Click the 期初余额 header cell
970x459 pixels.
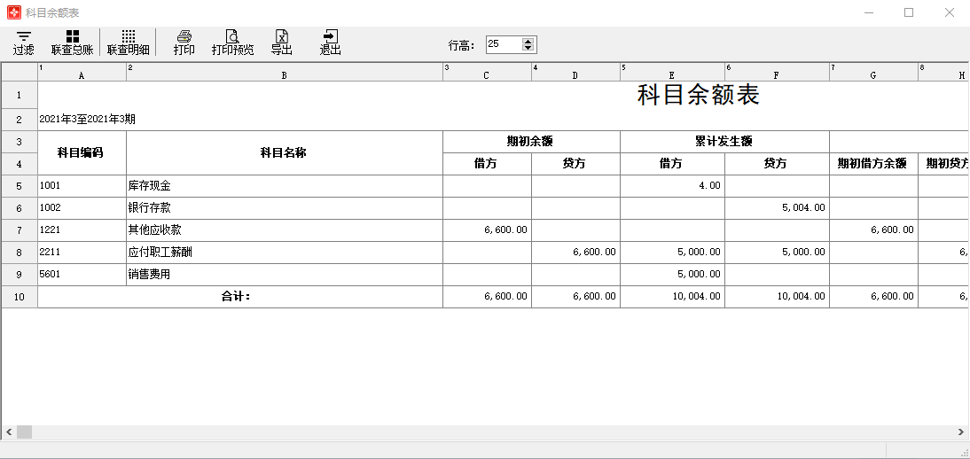(531, 142)
